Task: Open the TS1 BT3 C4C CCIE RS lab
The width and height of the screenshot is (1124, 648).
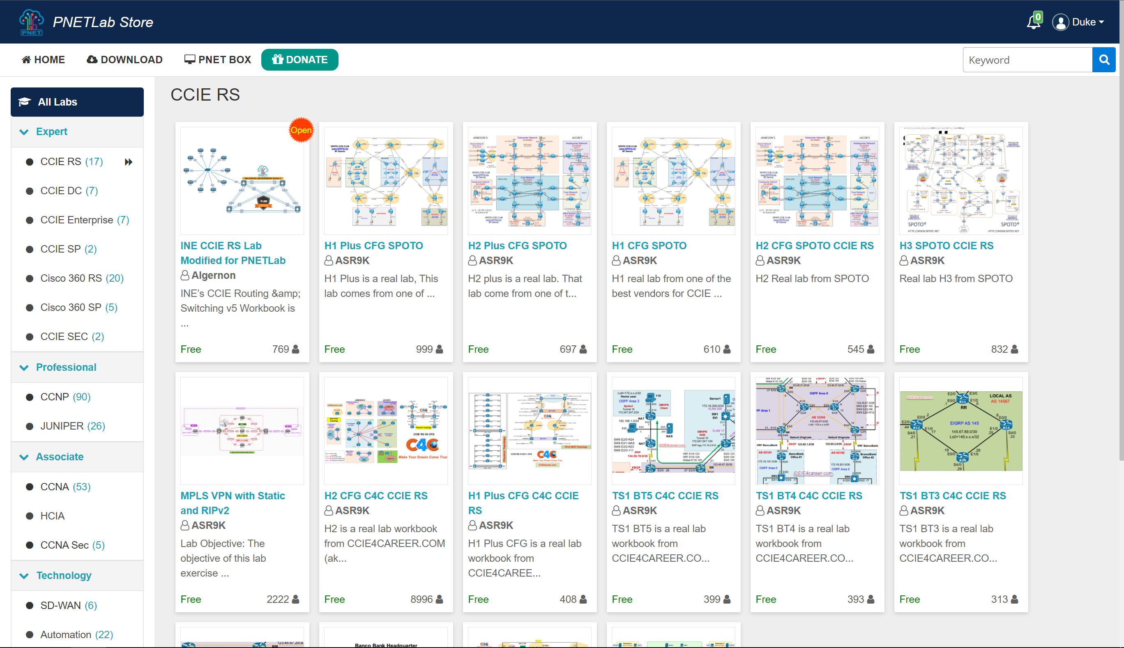Action: tap(953, 496)
